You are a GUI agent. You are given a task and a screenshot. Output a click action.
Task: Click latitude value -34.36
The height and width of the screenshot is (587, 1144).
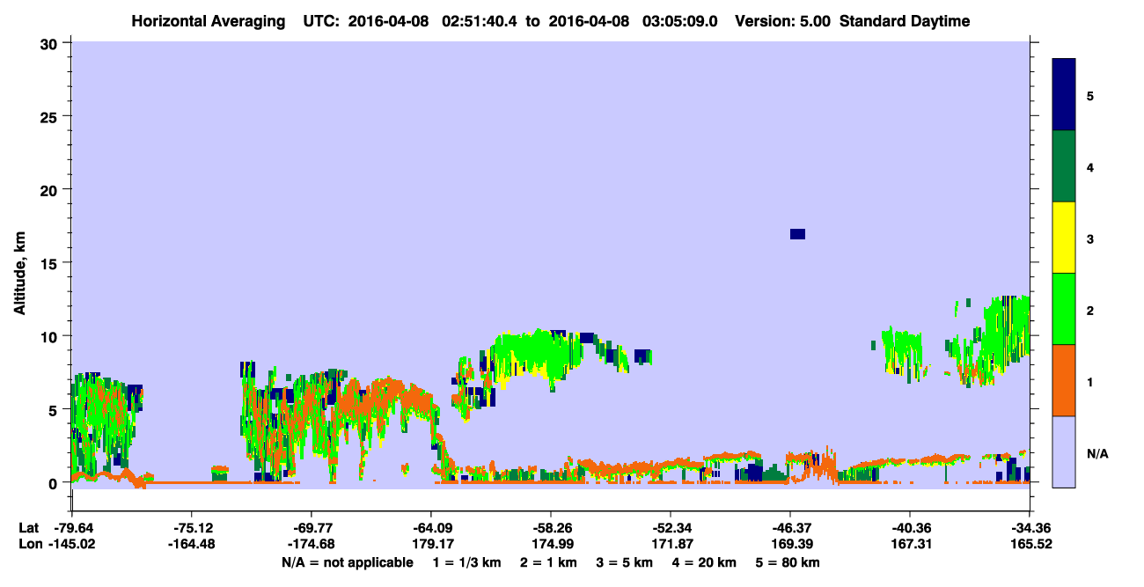(x=1030, y=528)
